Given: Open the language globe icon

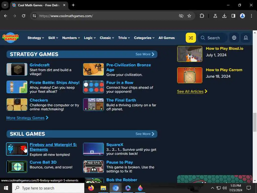Looking at the screenshot, I should click(x=234, y=38).
